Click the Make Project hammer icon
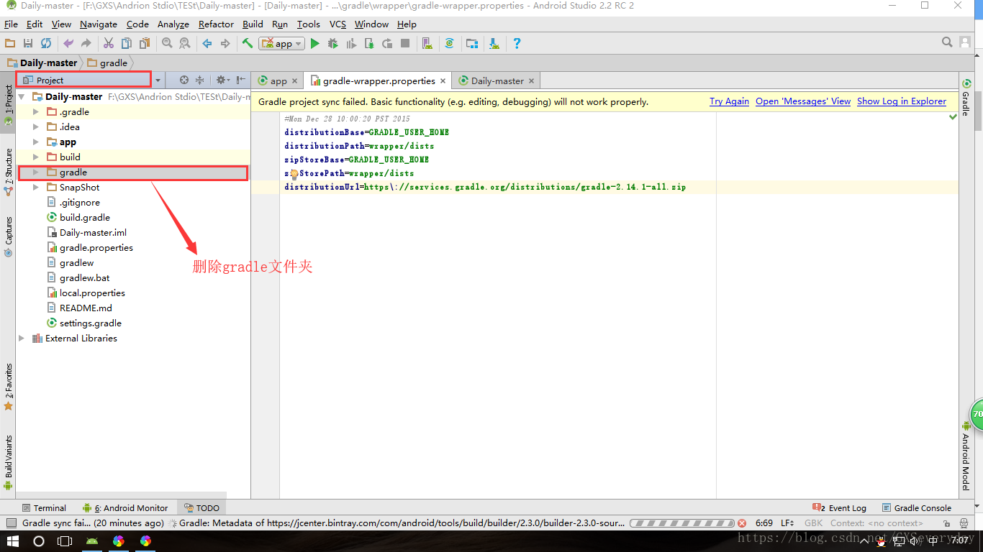 coord(248,44)
